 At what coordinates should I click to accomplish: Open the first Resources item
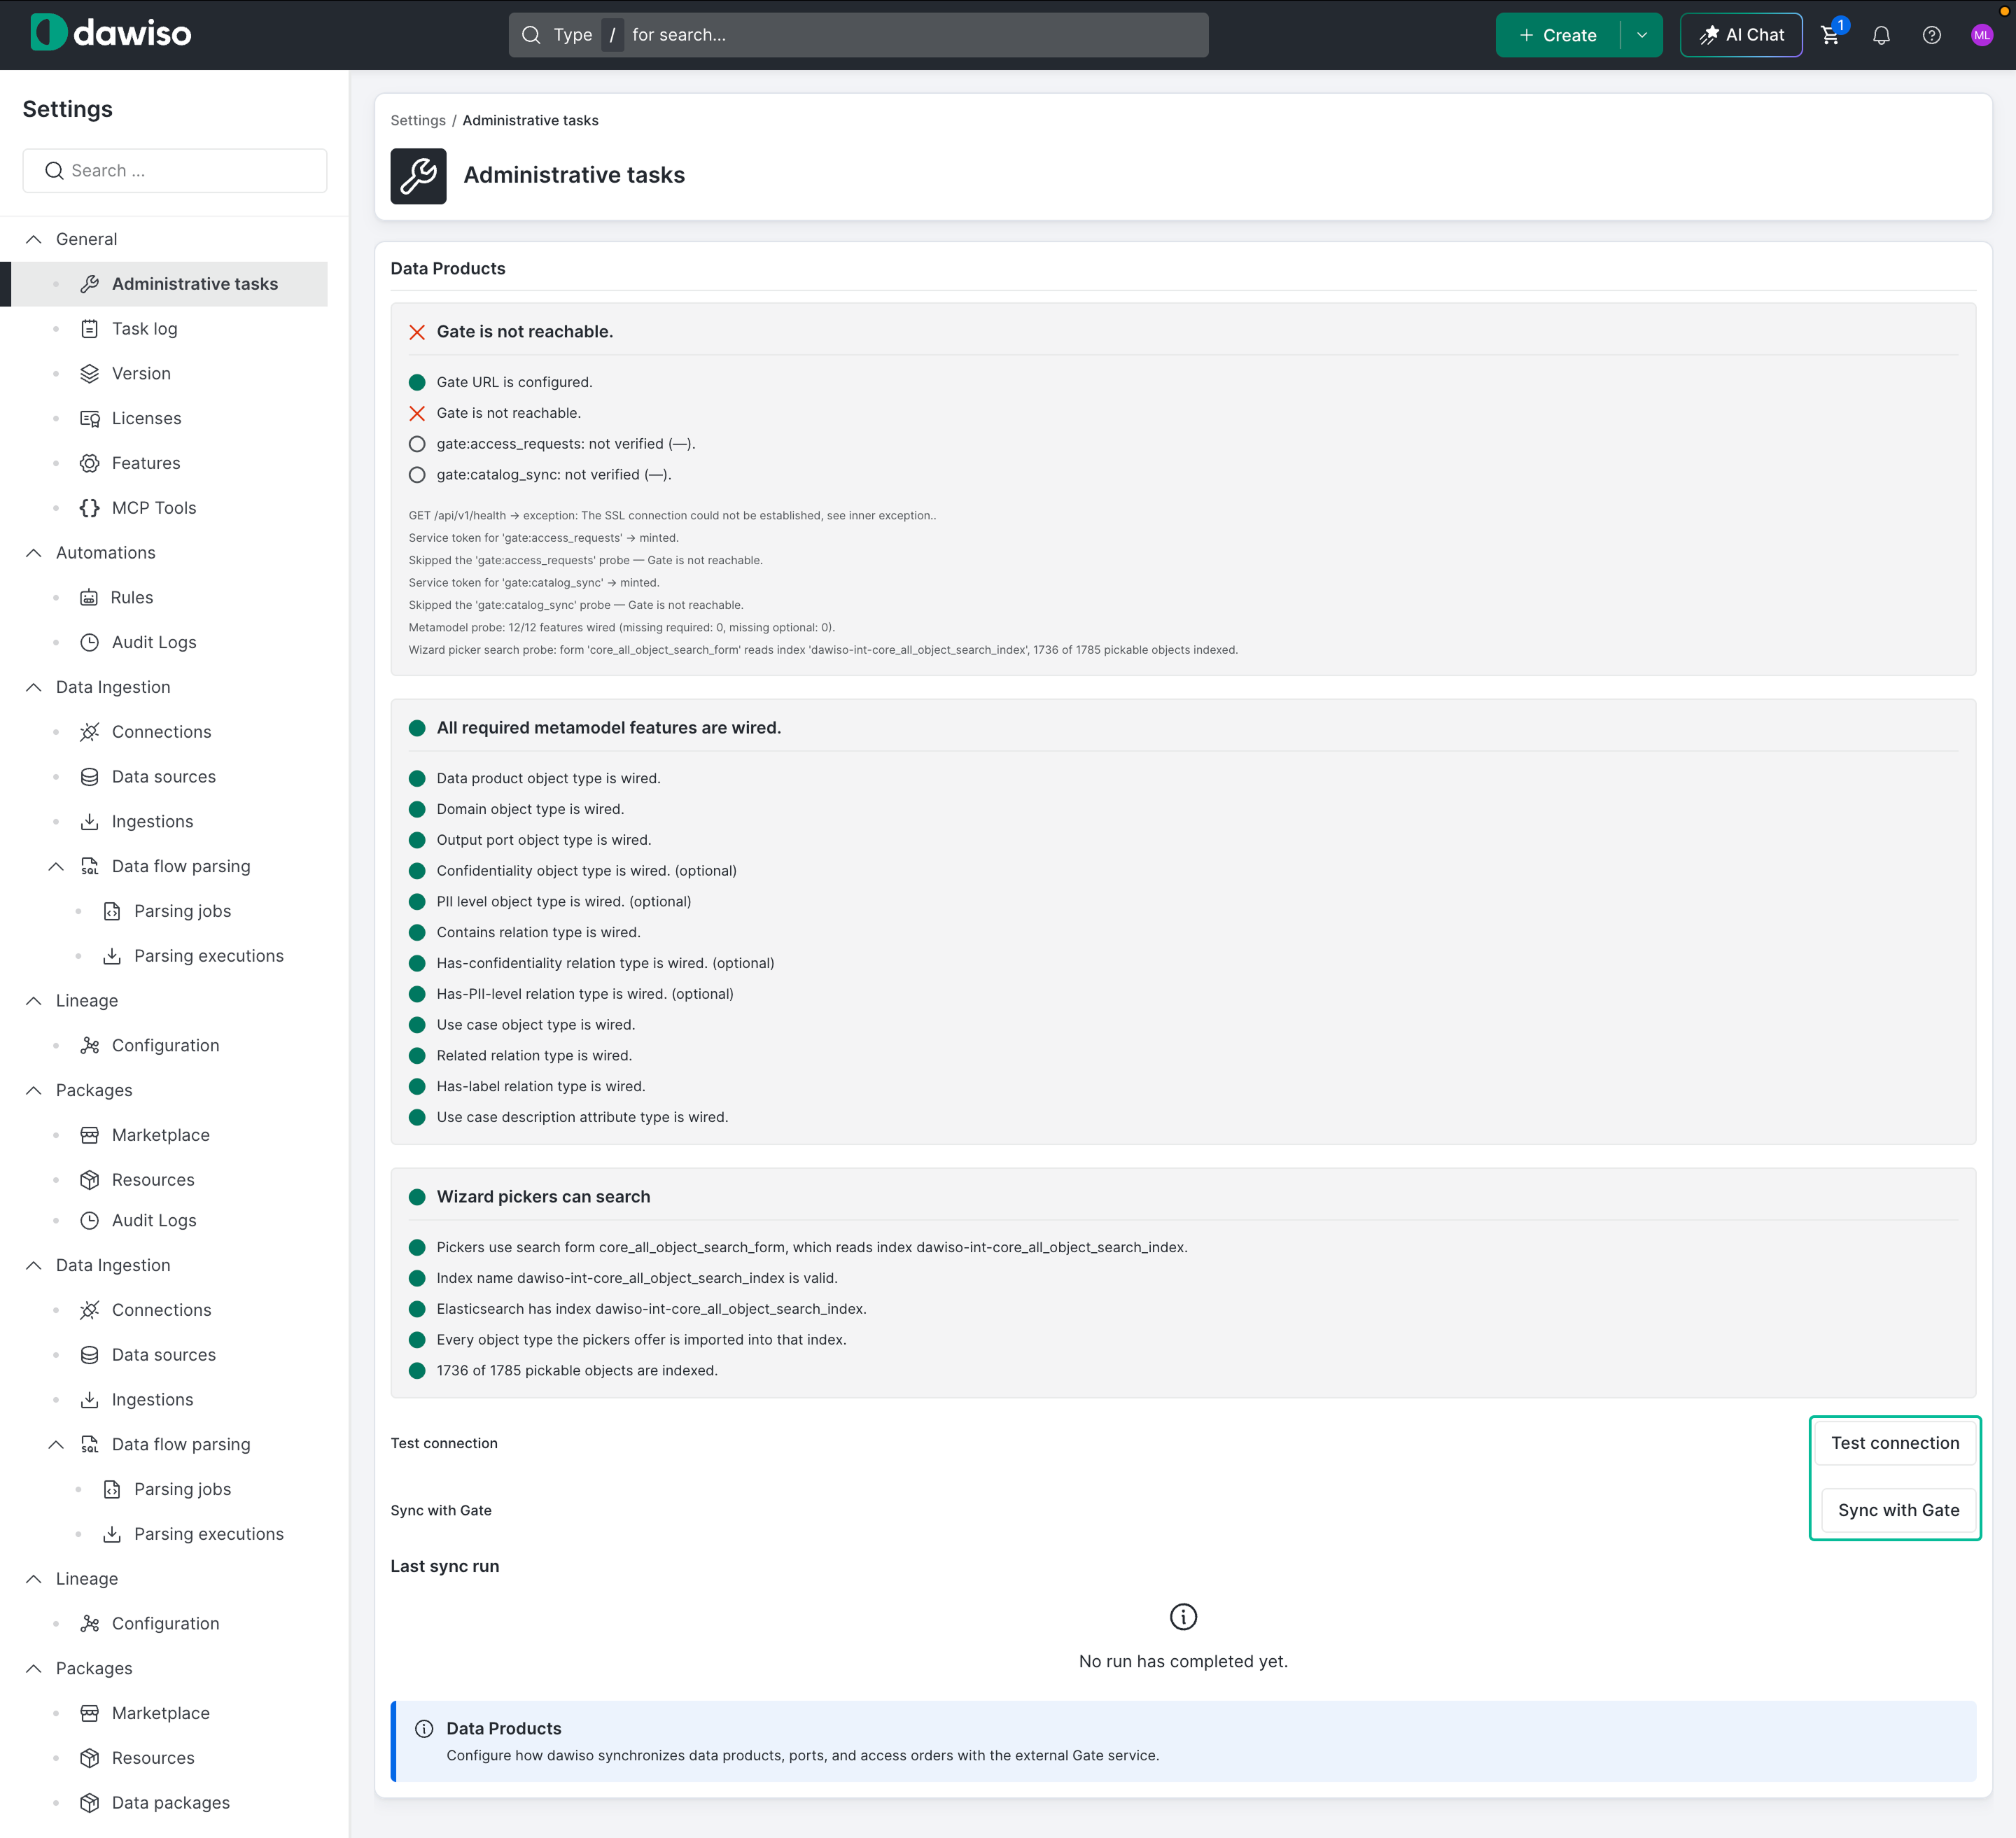point(153,1180)
